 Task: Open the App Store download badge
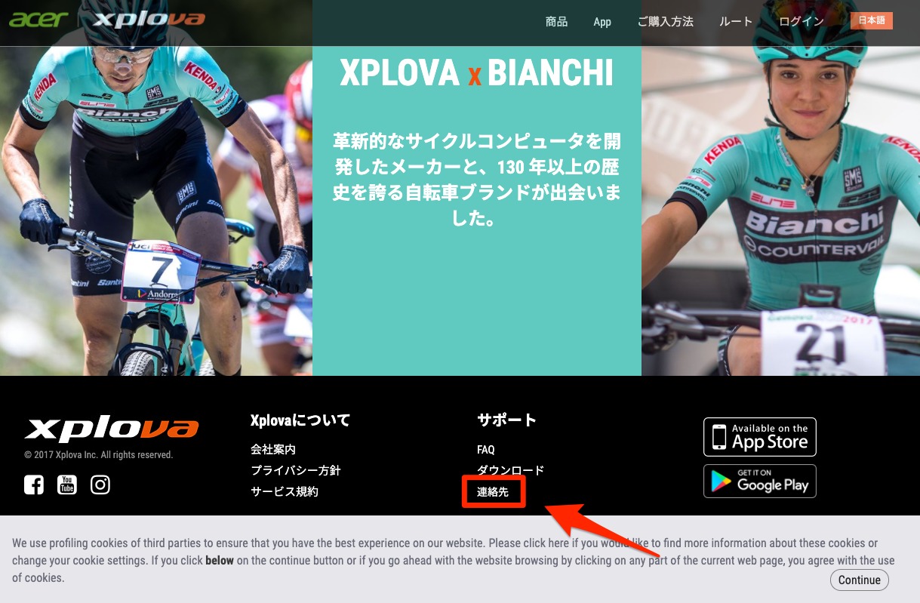click(x=760, y=437)
